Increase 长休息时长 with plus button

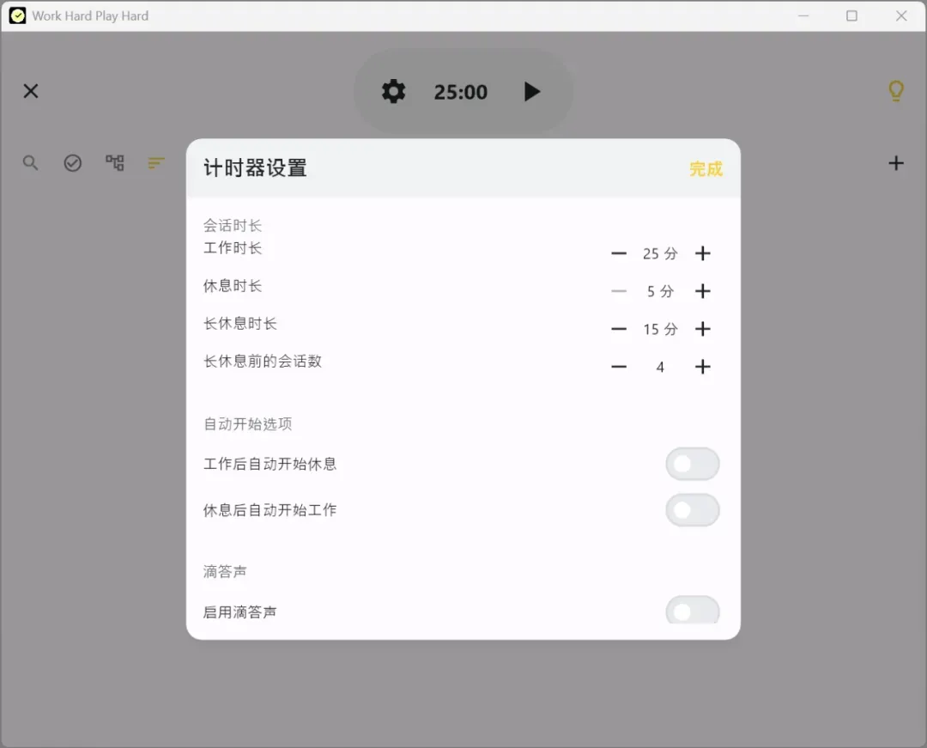pyautogui.click(x=702, y=329)
